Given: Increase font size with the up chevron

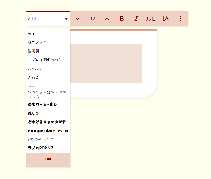Looking at the screenshot, I should [x=107, y=18].
